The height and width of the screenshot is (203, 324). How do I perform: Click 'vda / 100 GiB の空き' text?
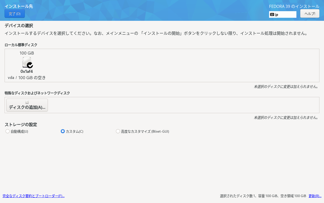click(27, 78)
